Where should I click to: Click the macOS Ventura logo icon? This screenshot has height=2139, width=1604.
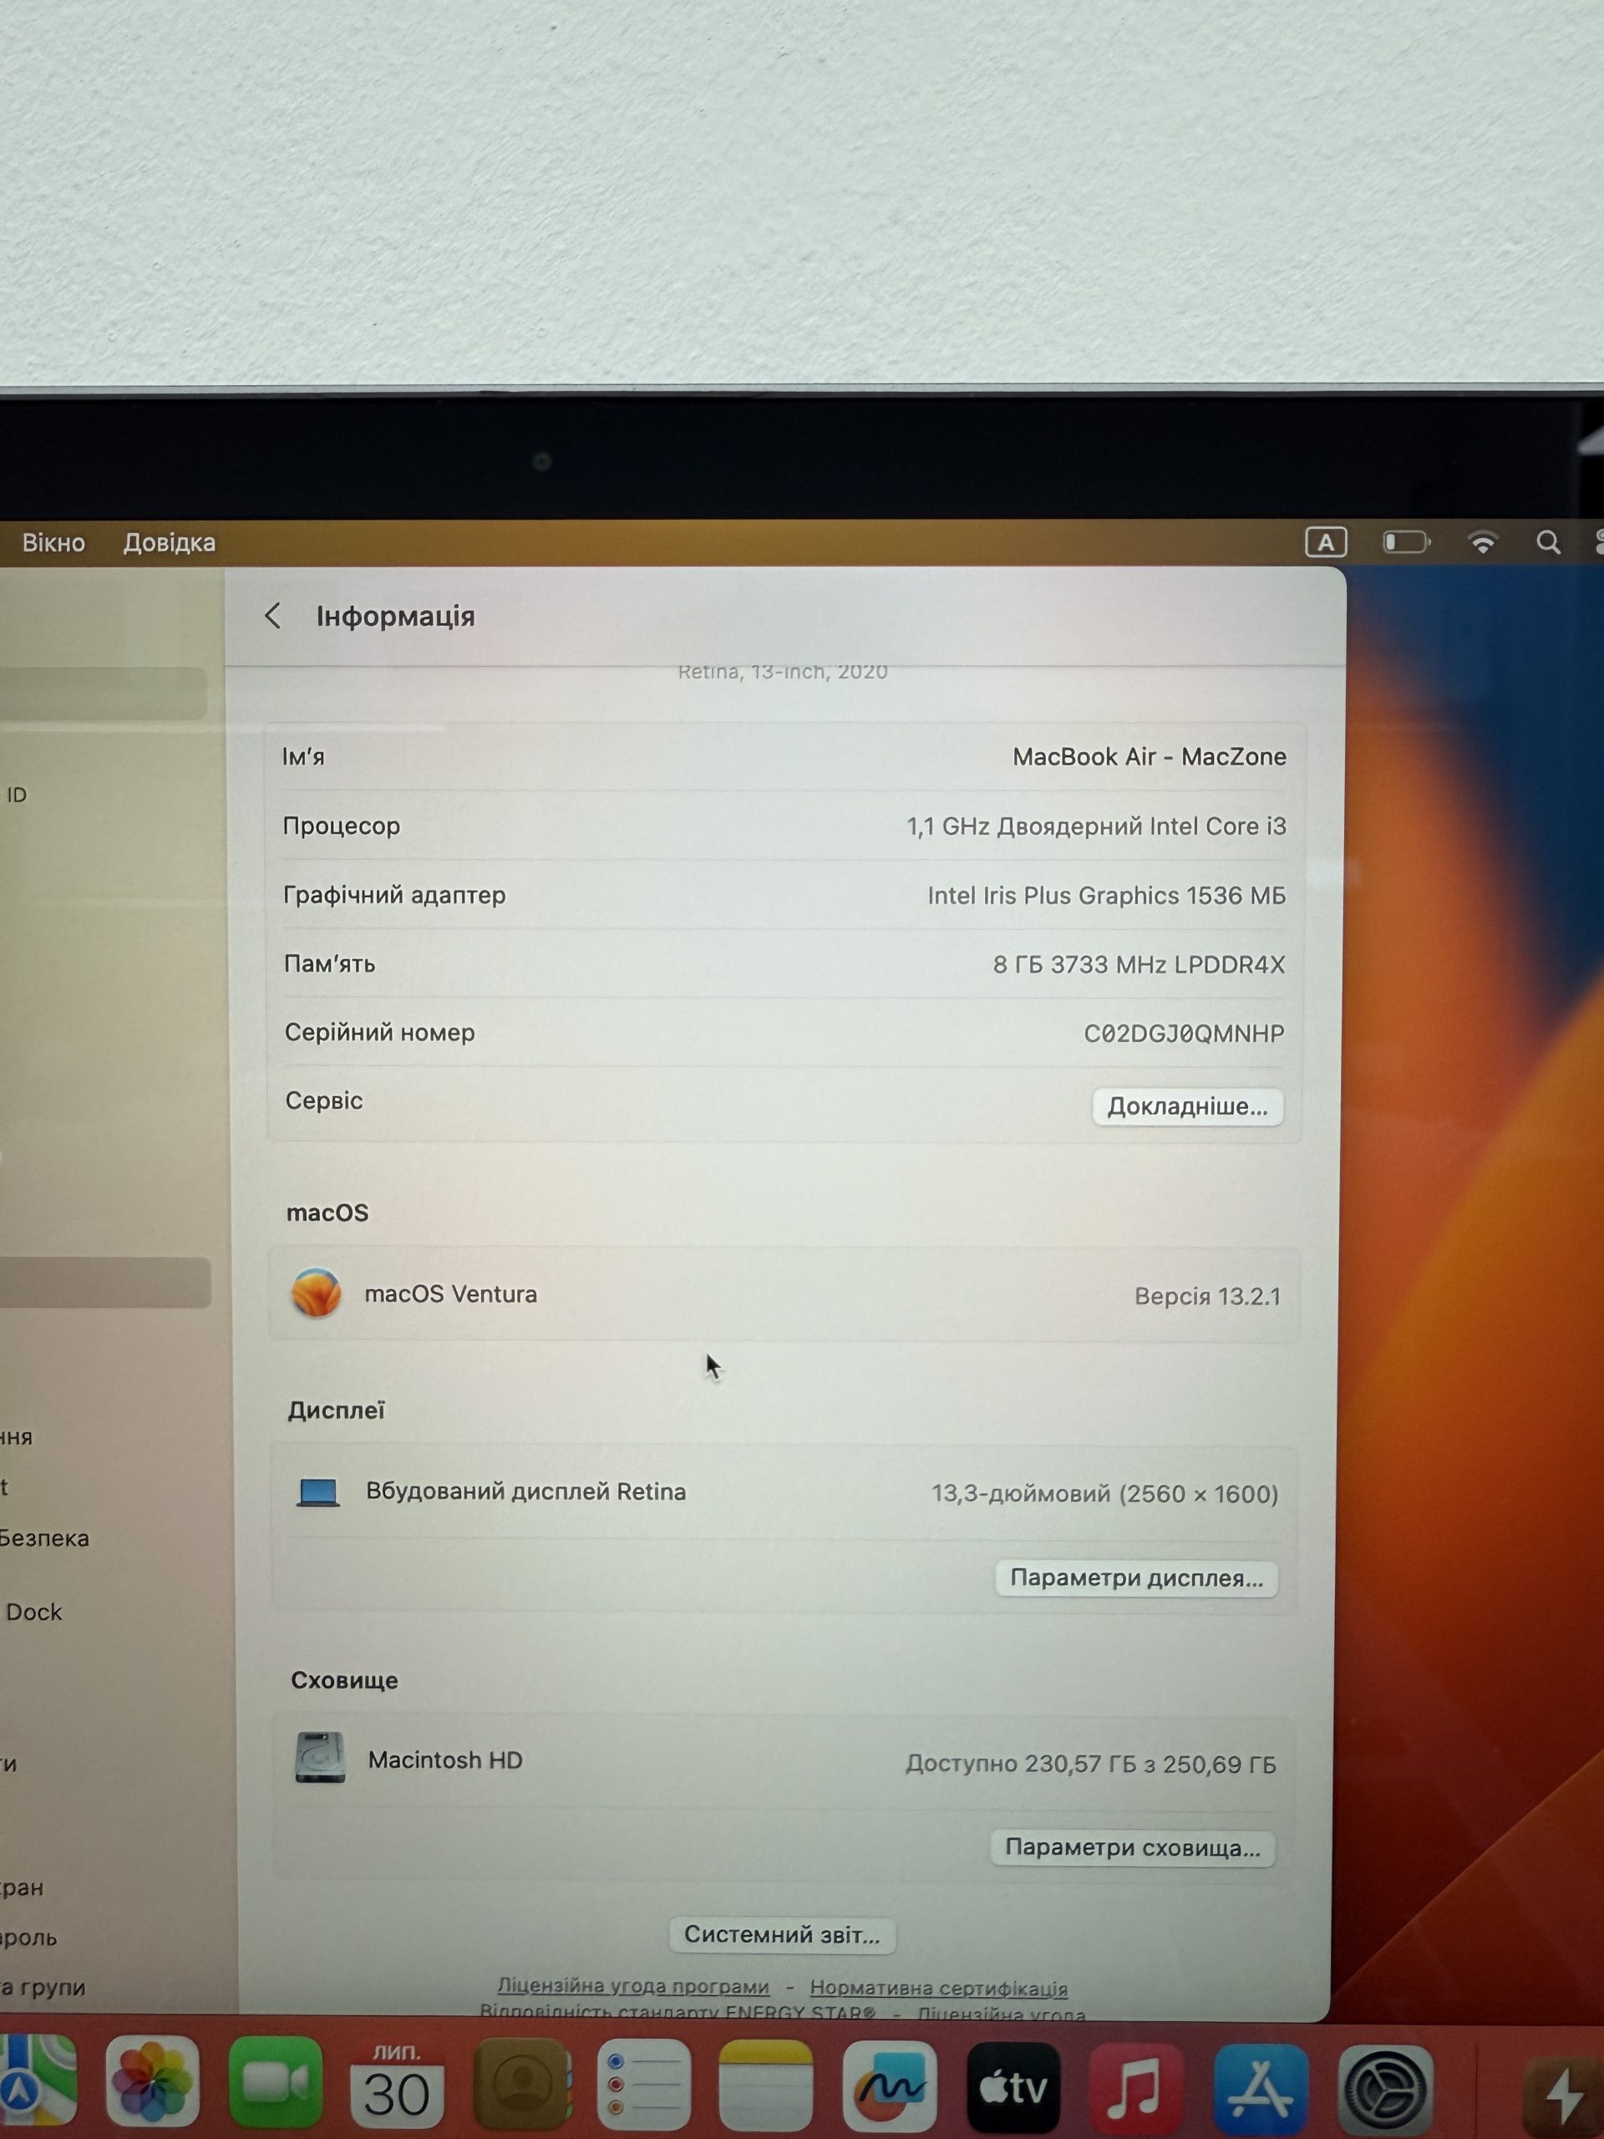pos(316,1293)
